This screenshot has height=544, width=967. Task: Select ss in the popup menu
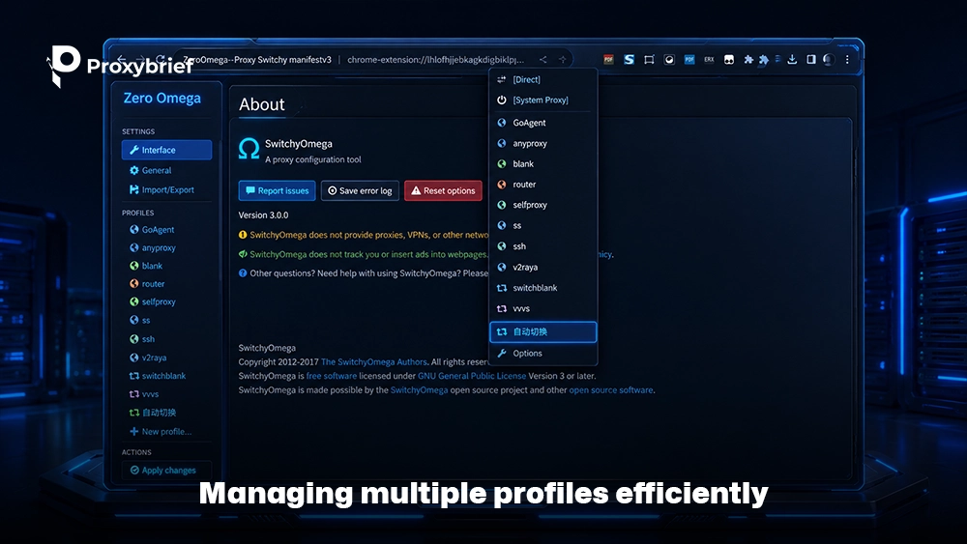(543, 225)
